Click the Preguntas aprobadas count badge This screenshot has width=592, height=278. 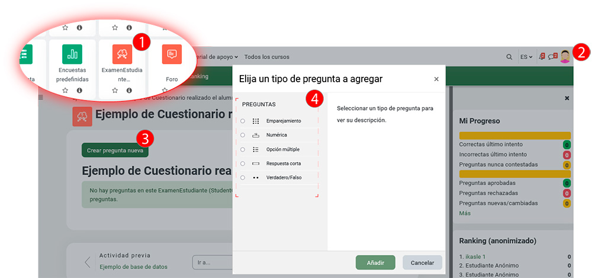click(567, 183)
